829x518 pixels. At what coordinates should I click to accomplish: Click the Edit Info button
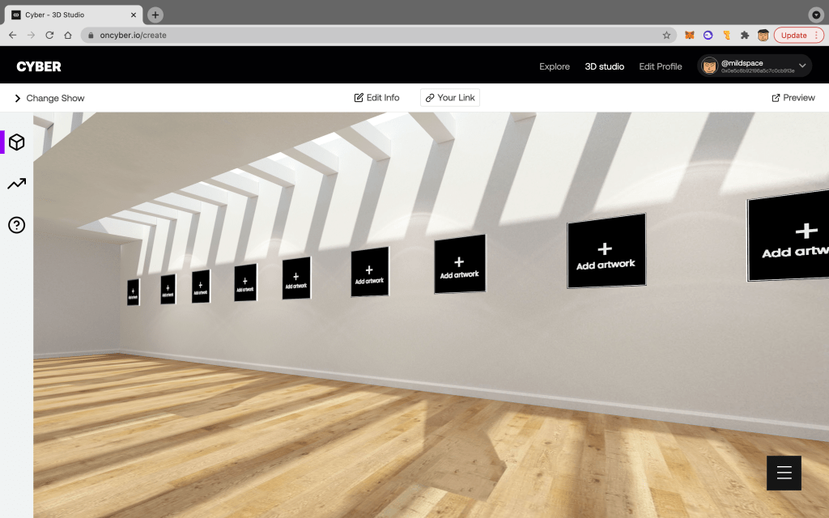pyautogui.click(x=377, y=98)
